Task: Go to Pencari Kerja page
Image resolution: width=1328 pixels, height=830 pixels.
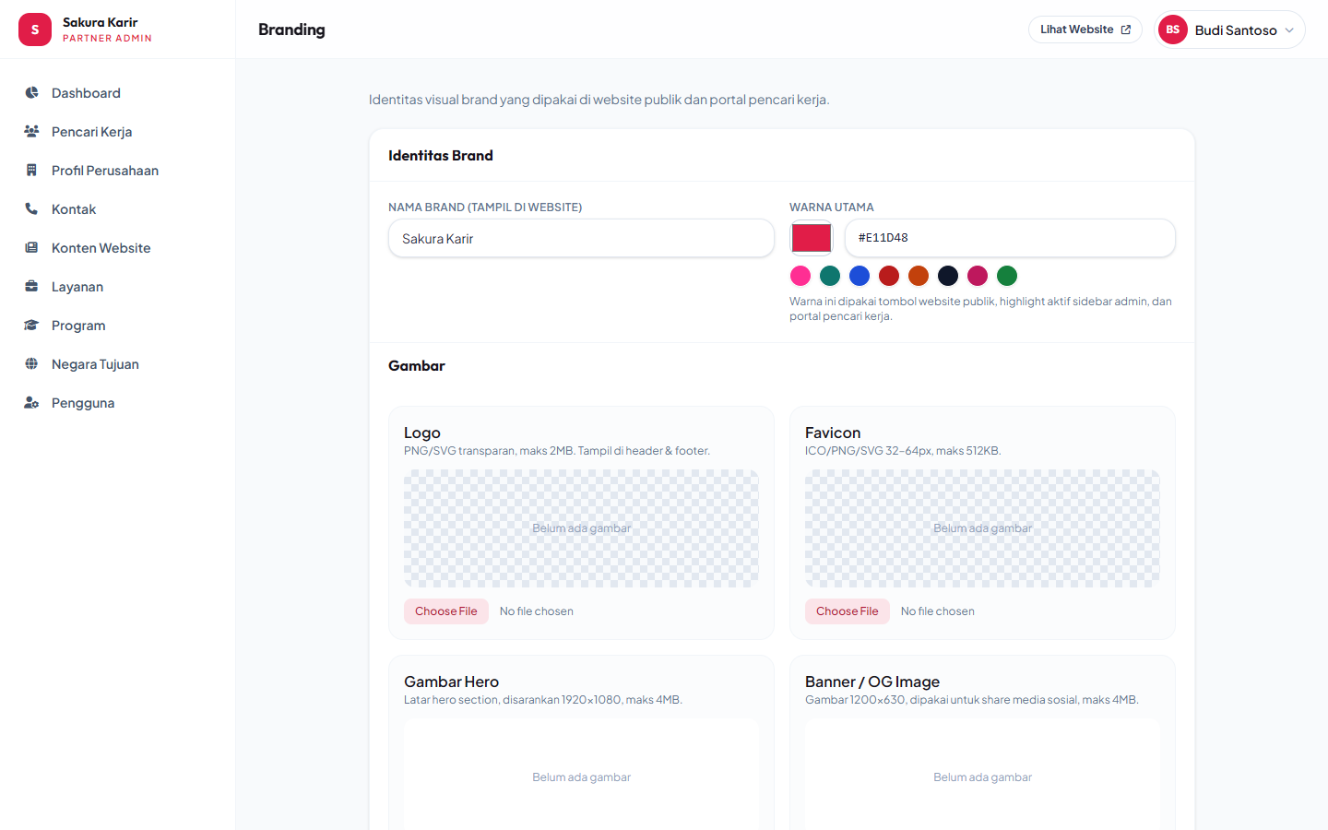Action: click(118, 132)
